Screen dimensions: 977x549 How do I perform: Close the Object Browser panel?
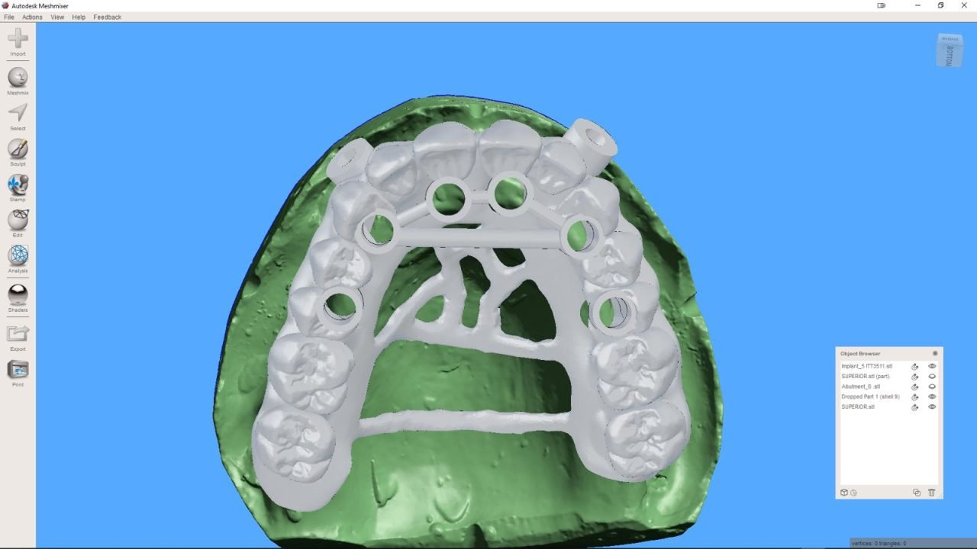pyautogui.click(x=935, y=353)
